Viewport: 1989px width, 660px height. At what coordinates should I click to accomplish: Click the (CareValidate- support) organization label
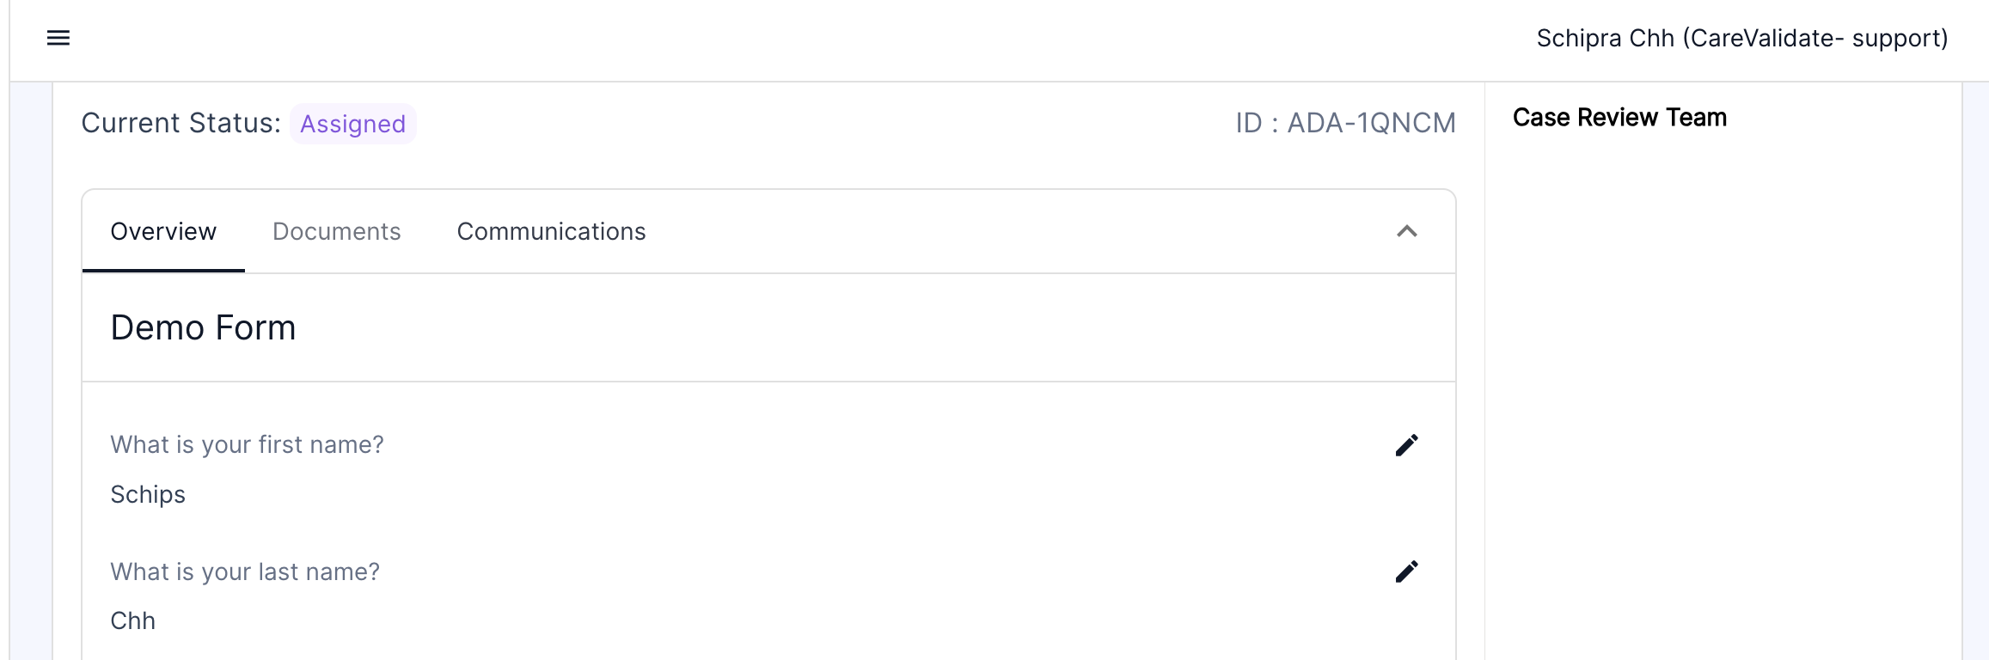pyautogui.click(x=1815, y=38)
